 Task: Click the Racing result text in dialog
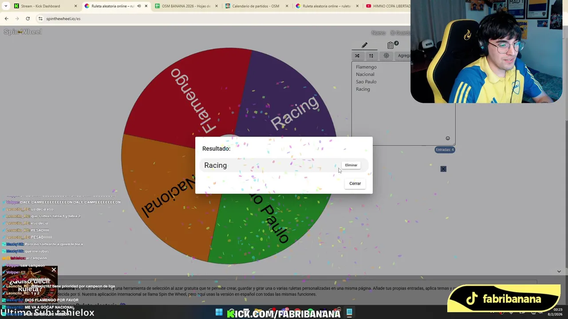click(215, 165)
